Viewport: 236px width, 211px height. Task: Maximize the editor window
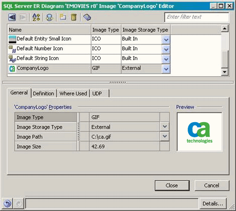click(221, 6)
